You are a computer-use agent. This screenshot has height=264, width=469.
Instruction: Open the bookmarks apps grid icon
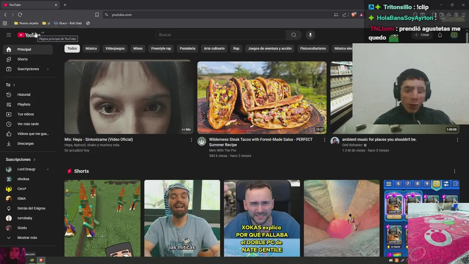[x=5, y=23]
